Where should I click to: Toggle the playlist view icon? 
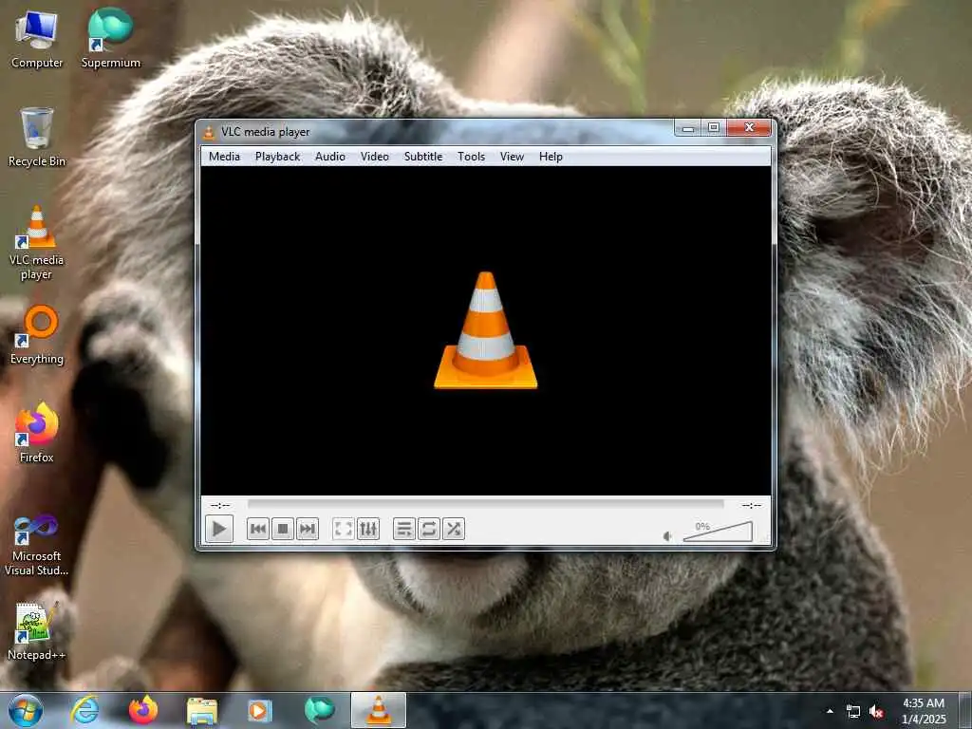click(403, 529)
